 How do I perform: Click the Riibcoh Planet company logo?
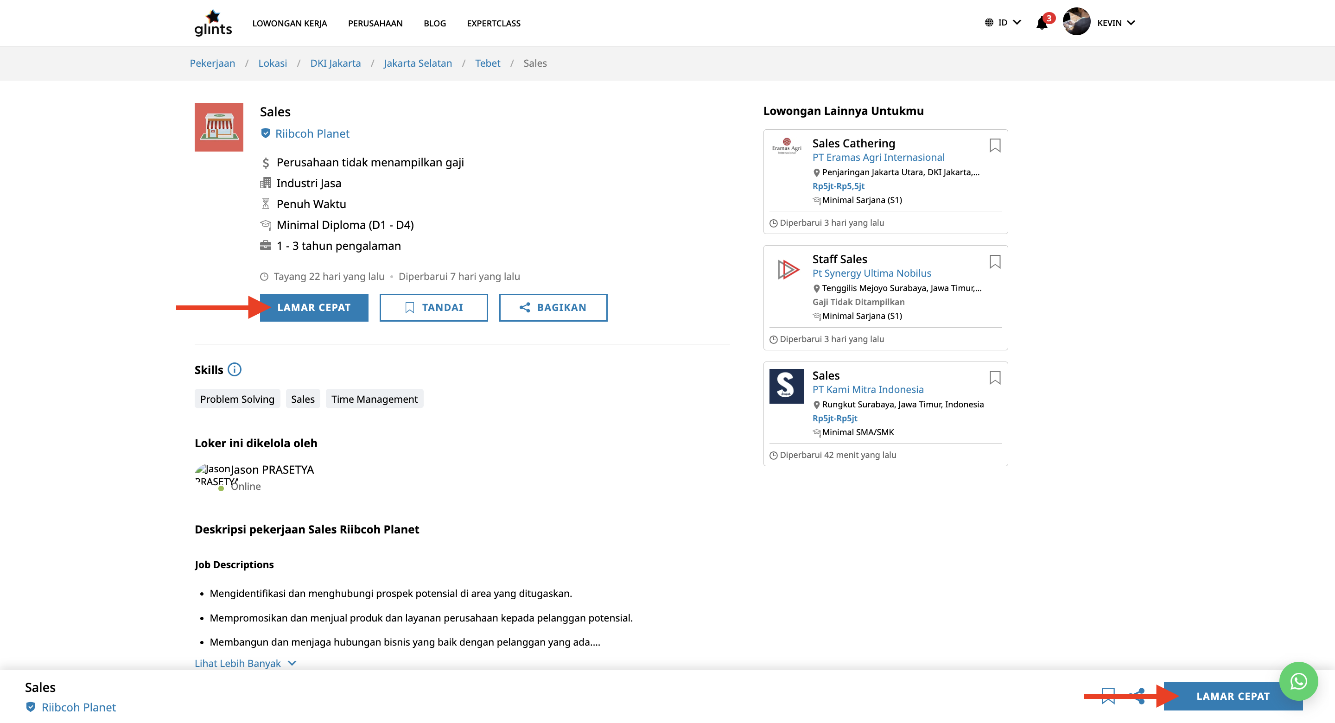219,127
